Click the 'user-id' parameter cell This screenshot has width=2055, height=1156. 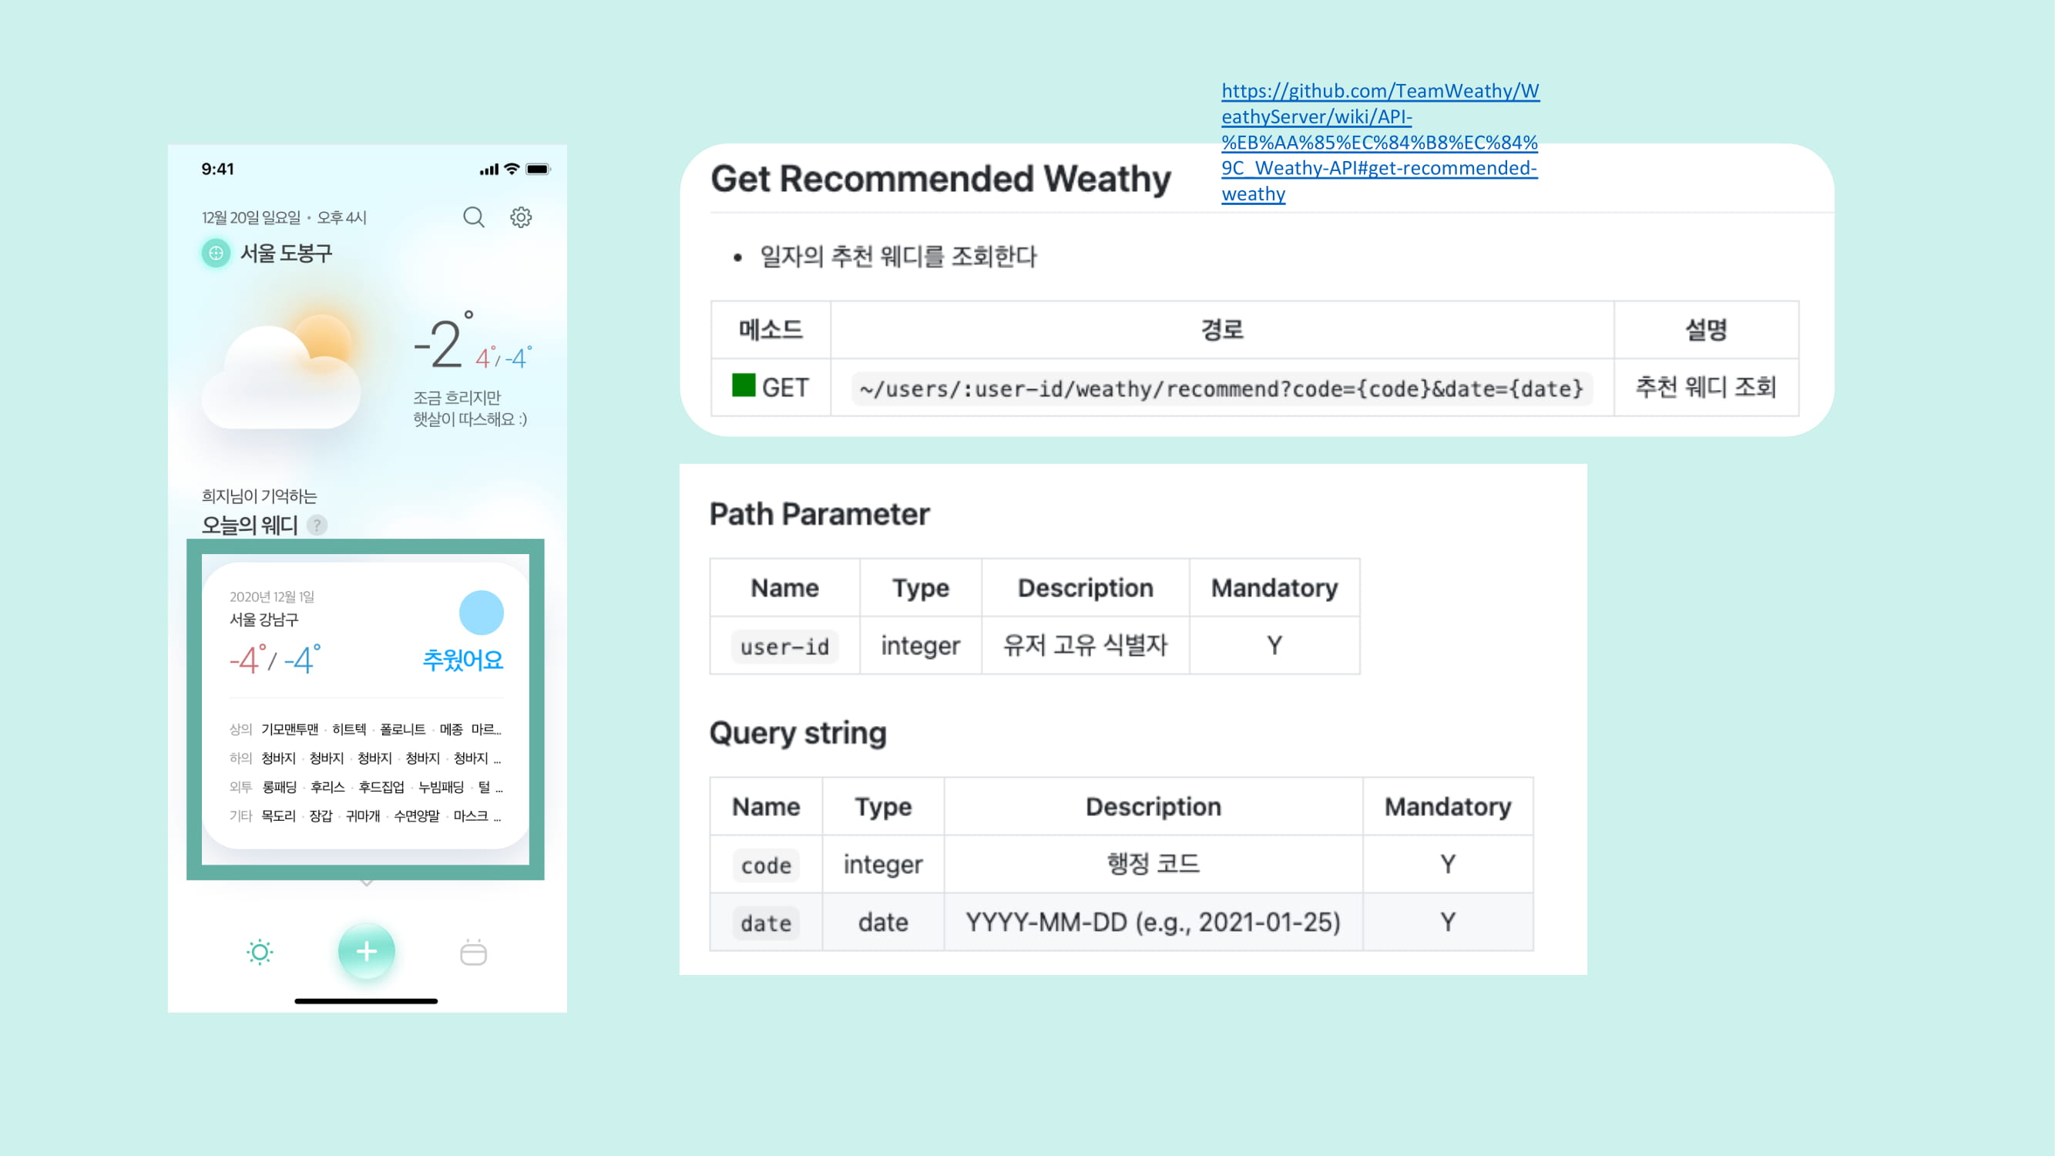tap(785, 647)
